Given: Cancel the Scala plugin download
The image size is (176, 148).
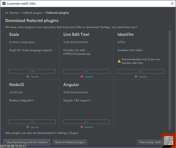Looking at the screenshot, I should pos(34,77).
